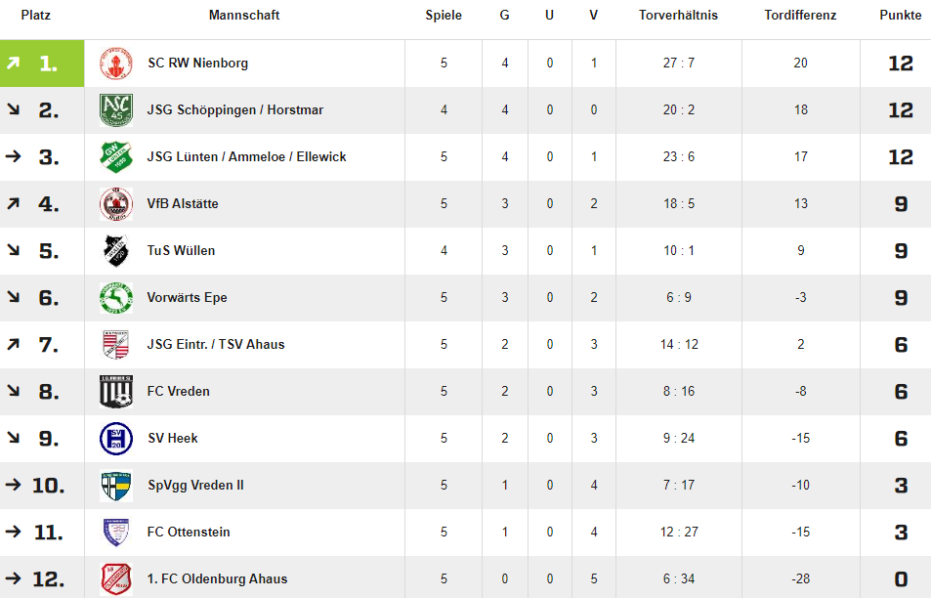This screenshot has width=931, height=598.
Task: Click the FC Ottenstein crest
Action: (116, 533)
